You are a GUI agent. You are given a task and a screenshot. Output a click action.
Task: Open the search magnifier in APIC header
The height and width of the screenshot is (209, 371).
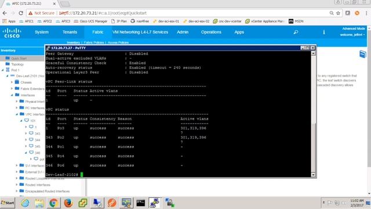(x=296, y=33)
